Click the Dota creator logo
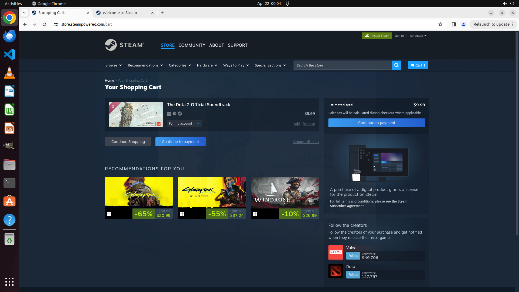 pos(335,271)
